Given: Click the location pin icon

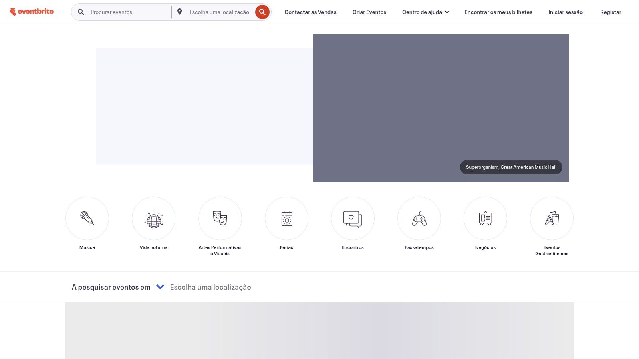Looking at the screenshot, I should (180, 12).
